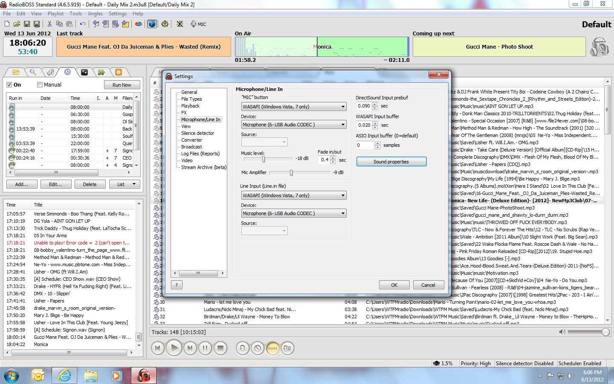Click the Sound properties button
The height and width of the screenshot is (384, 614).
(x=391, y=162)
